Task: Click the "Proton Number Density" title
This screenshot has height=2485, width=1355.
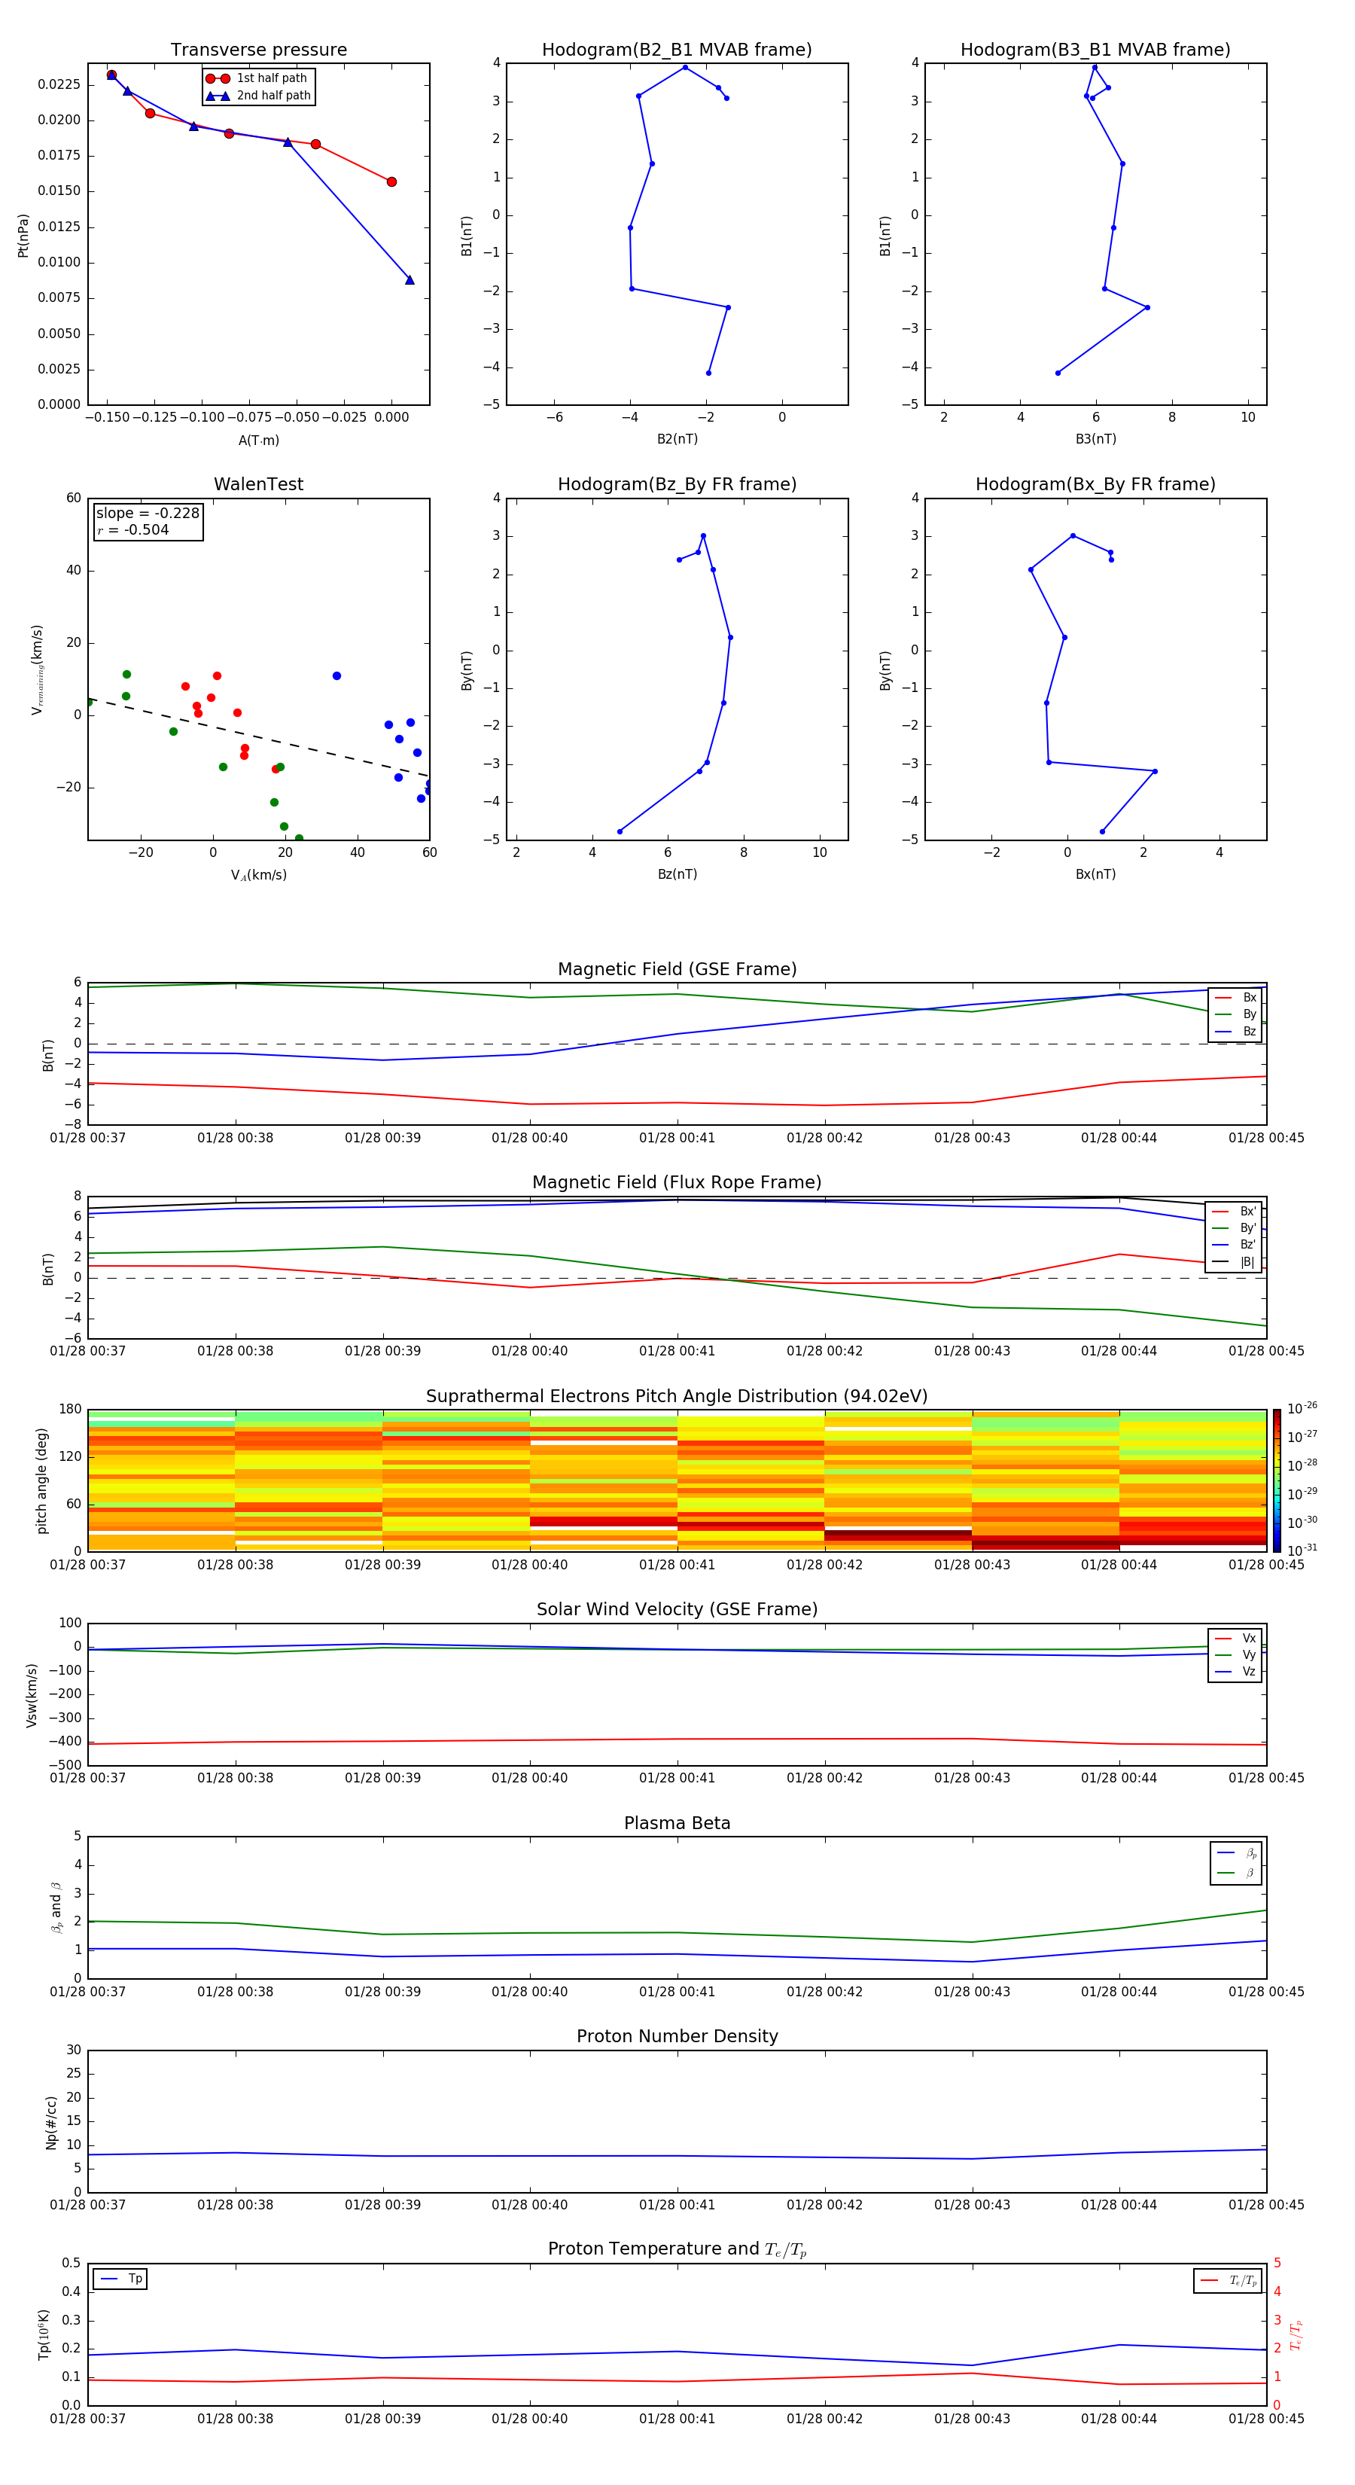Action: [677, 2036]
